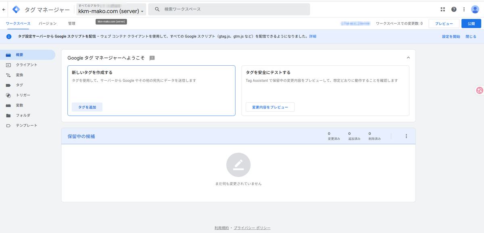484x233 pixels.
Task: Click the feedback icon beside welcome title
Action: click(x=152, y=58)
